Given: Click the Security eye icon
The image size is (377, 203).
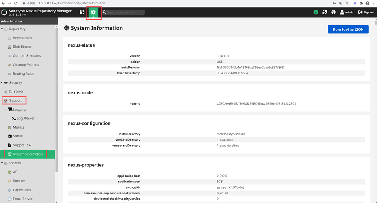Looking at the screenshot, I should (6, 83).
